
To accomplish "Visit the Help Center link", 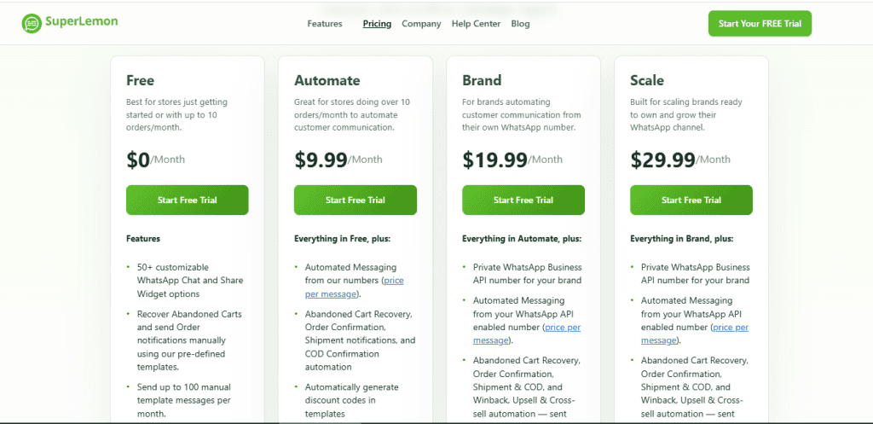I will (x=477, y=24).
